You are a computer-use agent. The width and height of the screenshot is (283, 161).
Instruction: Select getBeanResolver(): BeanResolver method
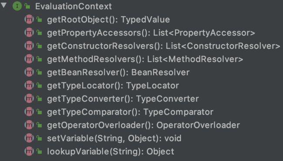(x=118, y=72)
